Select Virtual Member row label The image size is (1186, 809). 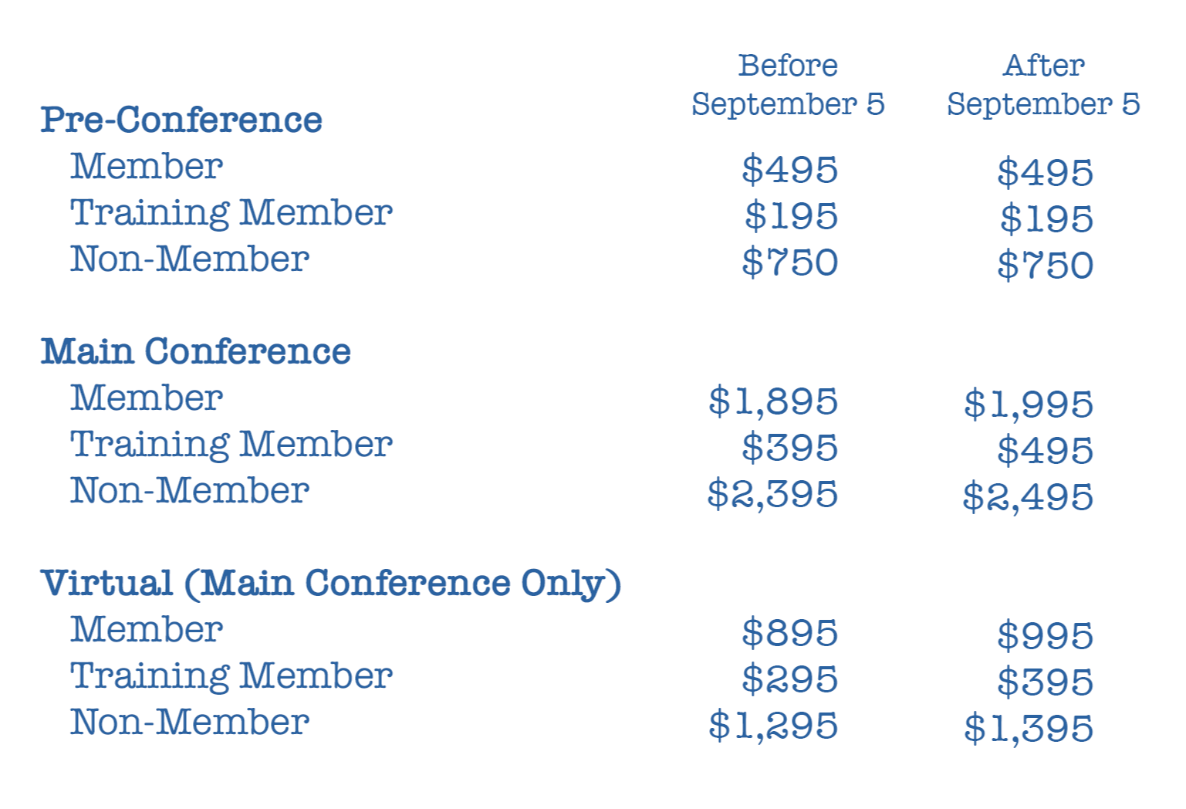click(147, 629)
